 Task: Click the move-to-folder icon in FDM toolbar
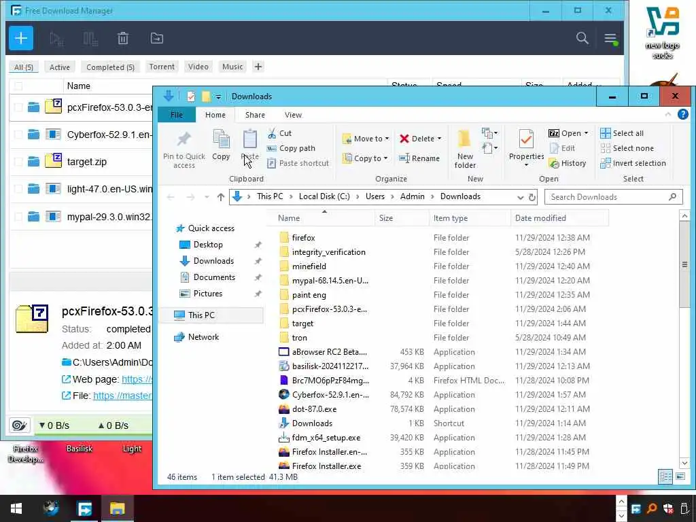pos(157,38)
